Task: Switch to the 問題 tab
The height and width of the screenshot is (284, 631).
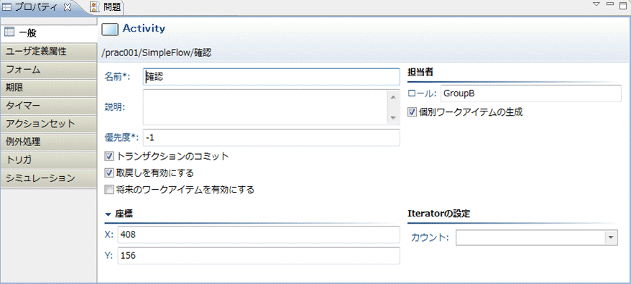Action: point(106,7)
